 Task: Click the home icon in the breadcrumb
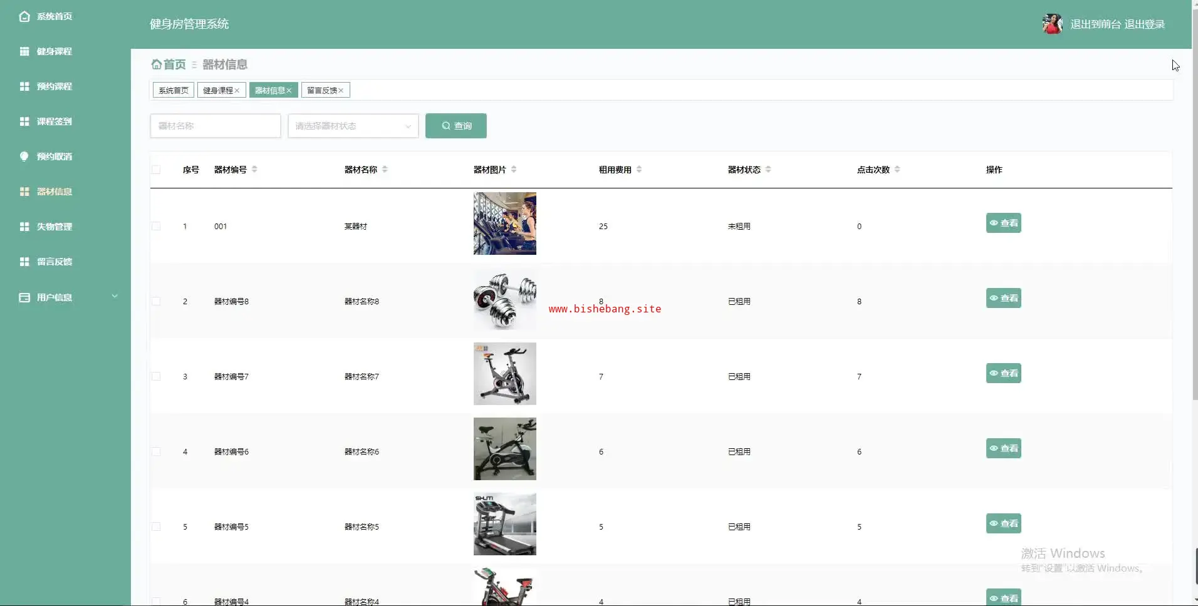156,64
